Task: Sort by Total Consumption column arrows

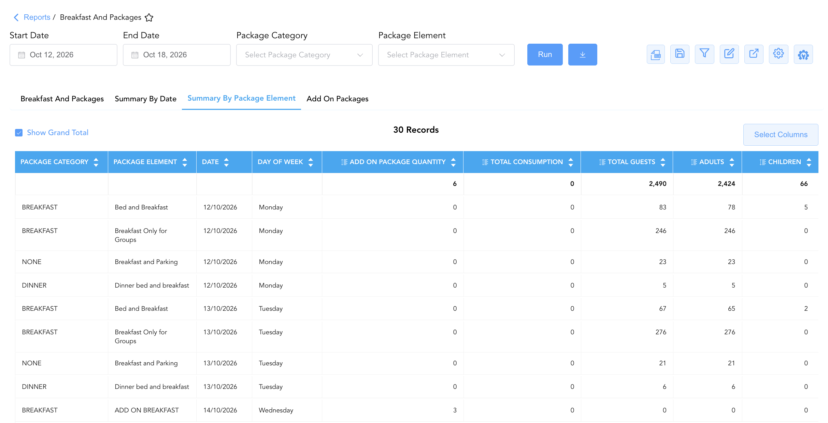Action: pos(571,162)
